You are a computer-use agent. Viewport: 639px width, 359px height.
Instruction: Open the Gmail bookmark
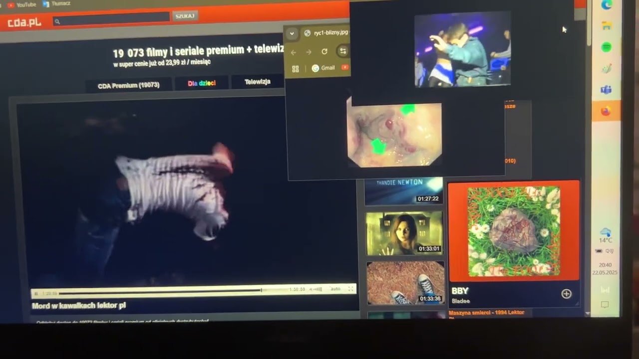(323, 68)
